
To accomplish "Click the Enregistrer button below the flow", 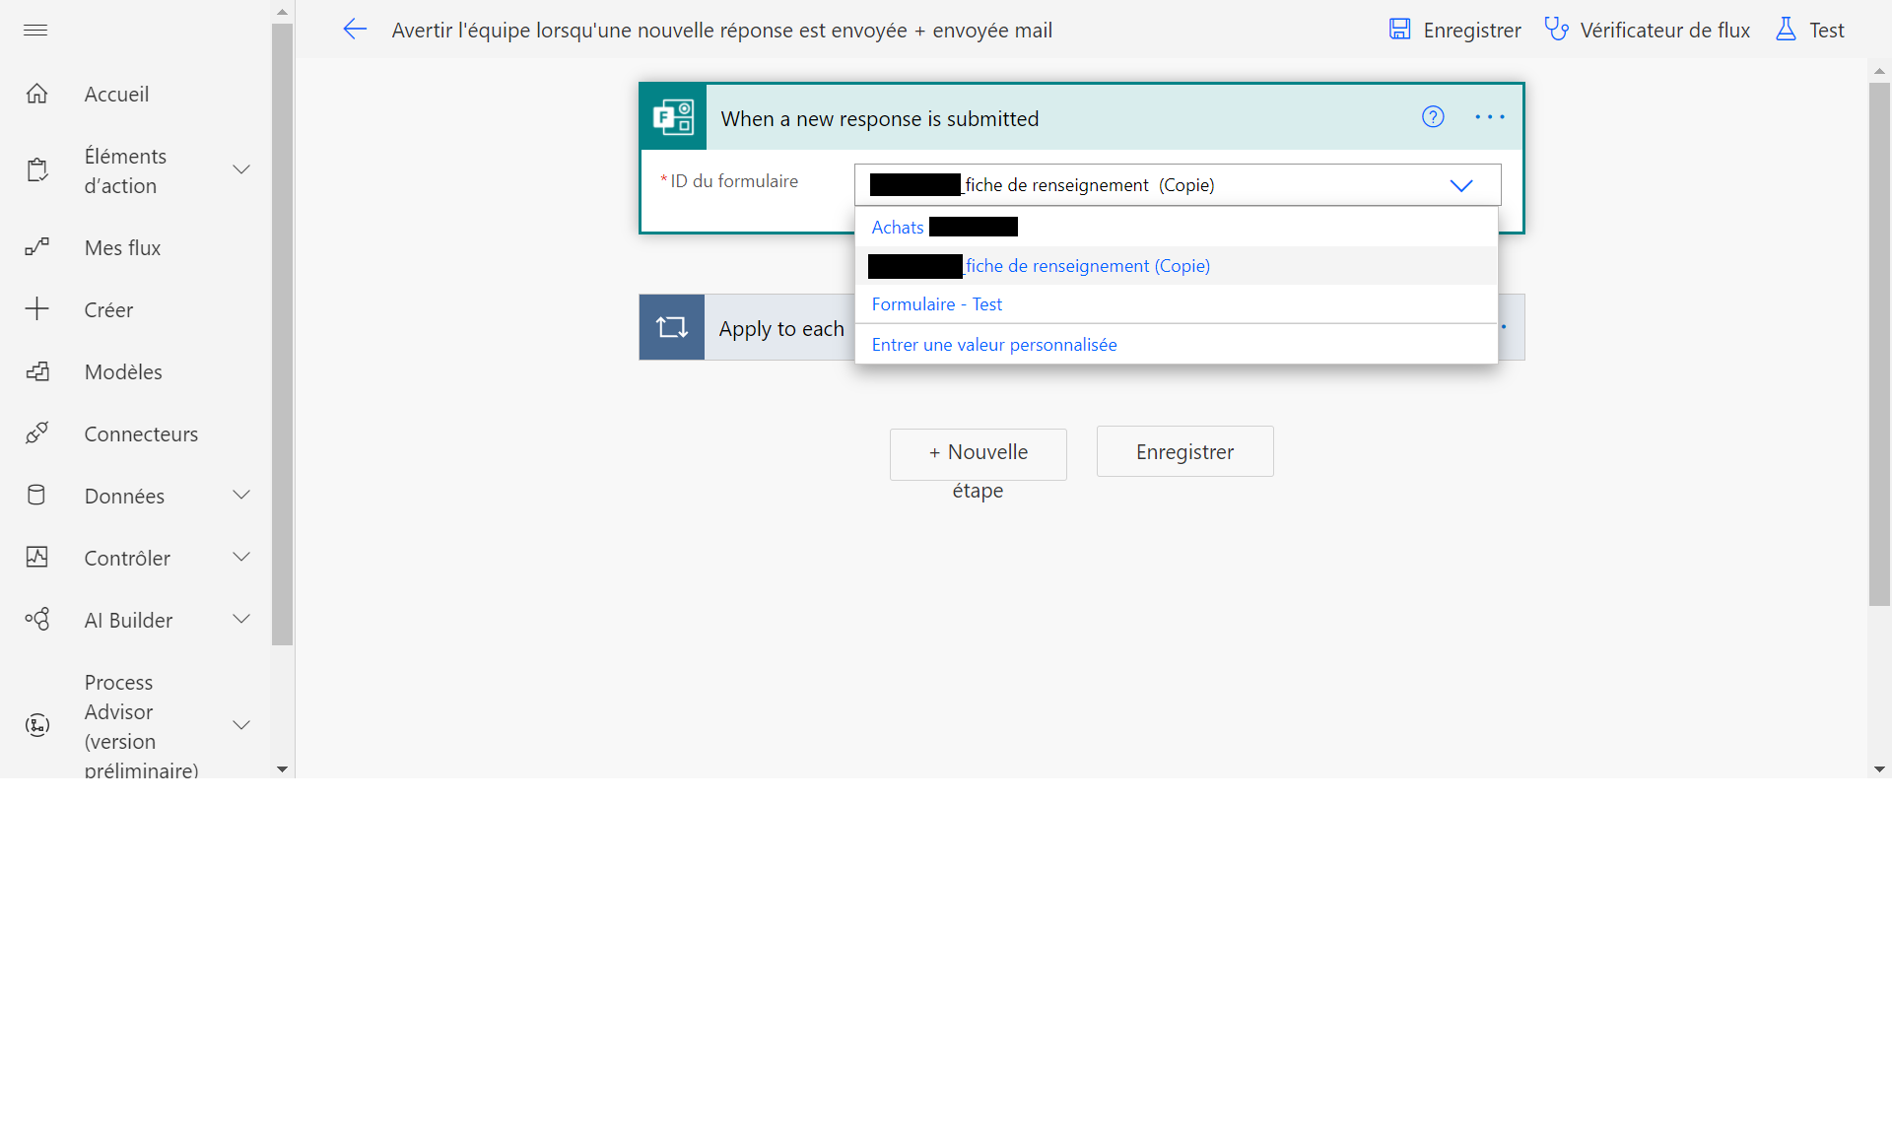I will [x=1184, y=451].
